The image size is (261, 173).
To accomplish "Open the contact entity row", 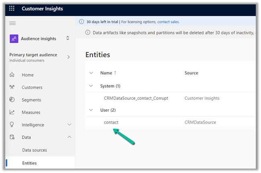I will click(111, 122).
